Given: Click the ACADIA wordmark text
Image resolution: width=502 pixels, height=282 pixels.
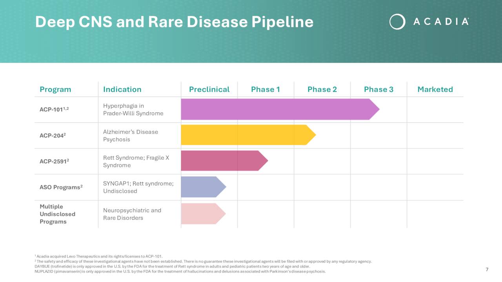Looking at the screenshot, I should pyautogui.click(x=441, y=22).
